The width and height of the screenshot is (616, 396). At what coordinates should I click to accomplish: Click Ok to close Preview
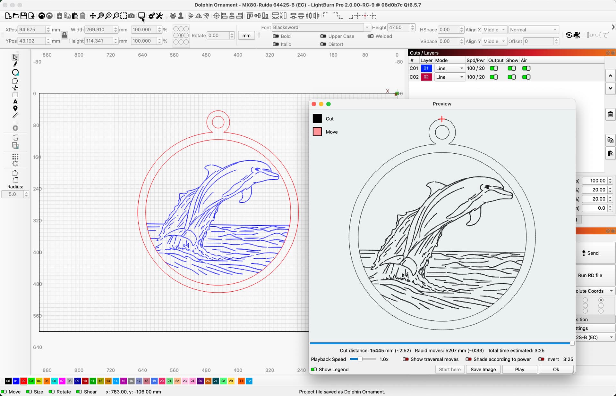coord(556,369)
